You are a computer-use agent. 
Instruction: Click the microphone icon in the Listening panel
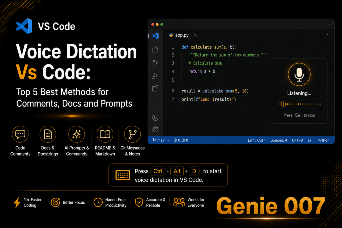(x=299, y=74)
